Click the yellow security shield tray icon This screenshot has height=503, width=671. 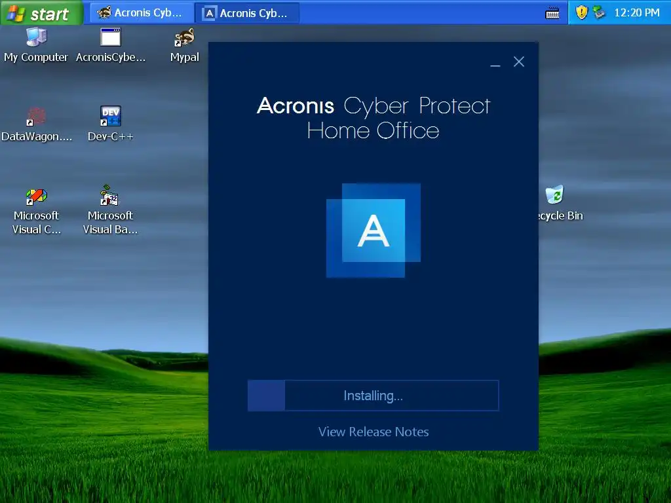(x=581, y=12)
